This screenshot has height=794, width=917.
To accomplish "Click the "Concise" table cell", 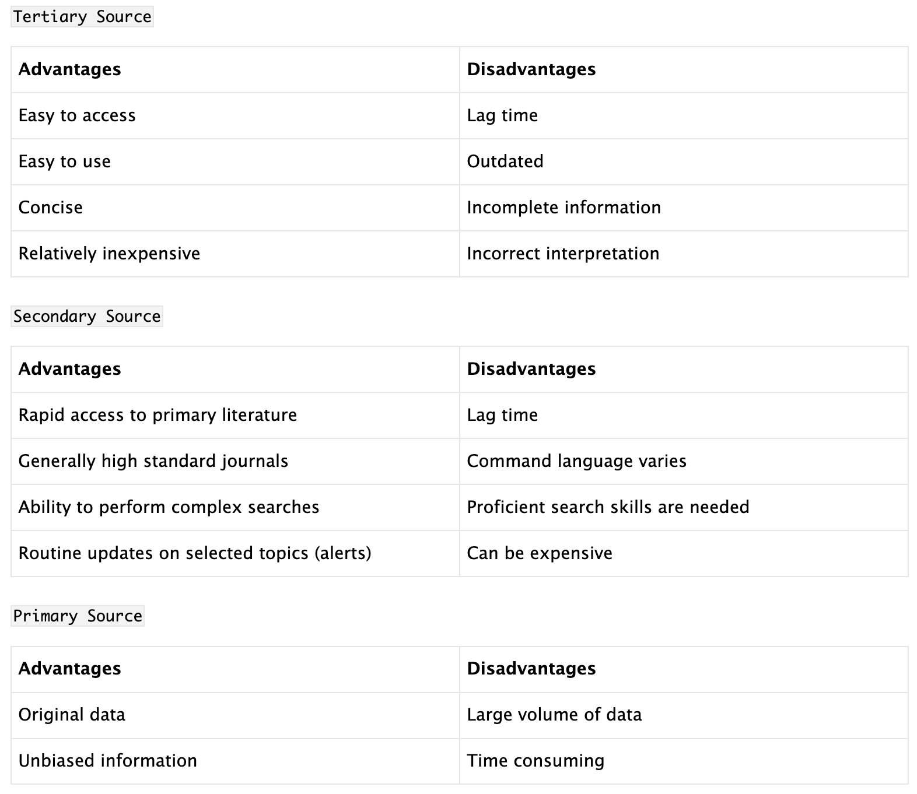I will coord(51,208).
